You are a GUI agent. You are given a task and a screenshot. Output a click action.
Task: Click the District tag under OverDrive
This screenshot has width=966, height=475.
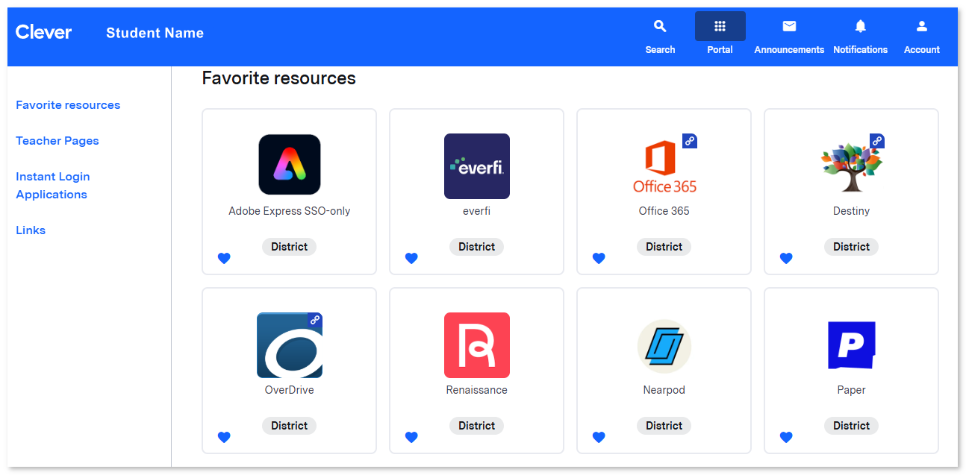290,426
